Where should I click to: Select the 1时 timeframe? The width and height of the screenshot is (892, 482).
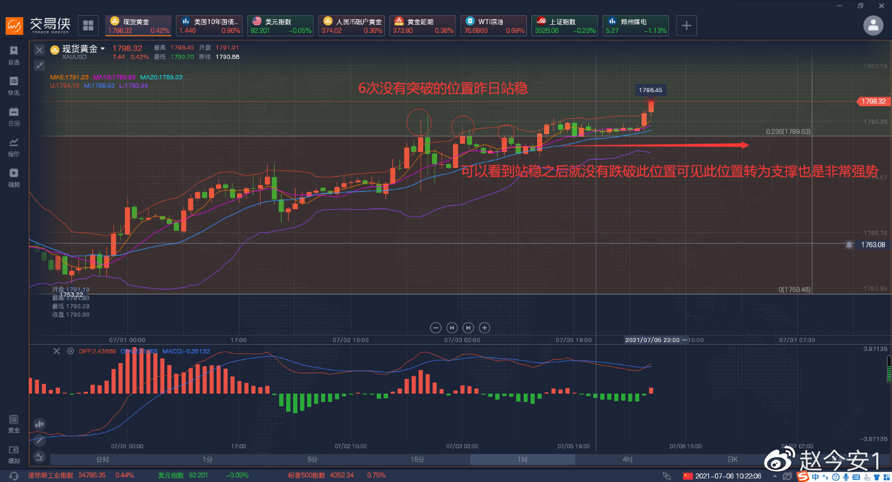coord(522,459)
